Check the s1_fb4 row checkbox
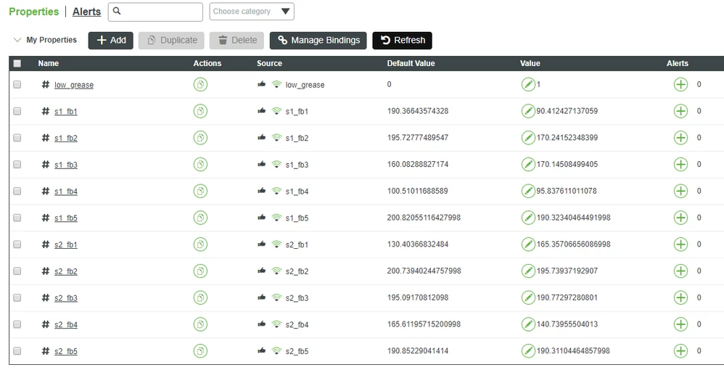The height and width of the screenshot is (370, 724). (x=17, y=192)
